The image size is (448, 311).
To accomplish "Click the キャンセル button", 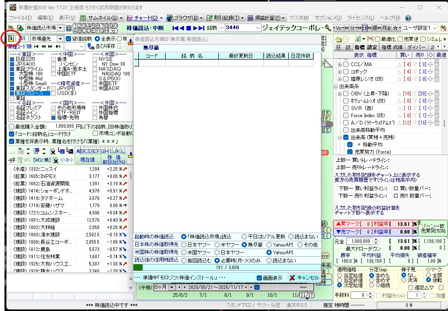I will pos(303,278).
